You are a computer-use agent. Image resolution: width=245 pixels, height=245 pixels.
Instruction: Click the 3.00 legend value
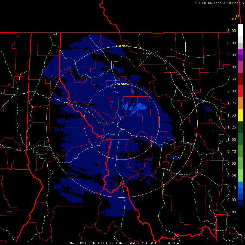[x=232, y=67]
